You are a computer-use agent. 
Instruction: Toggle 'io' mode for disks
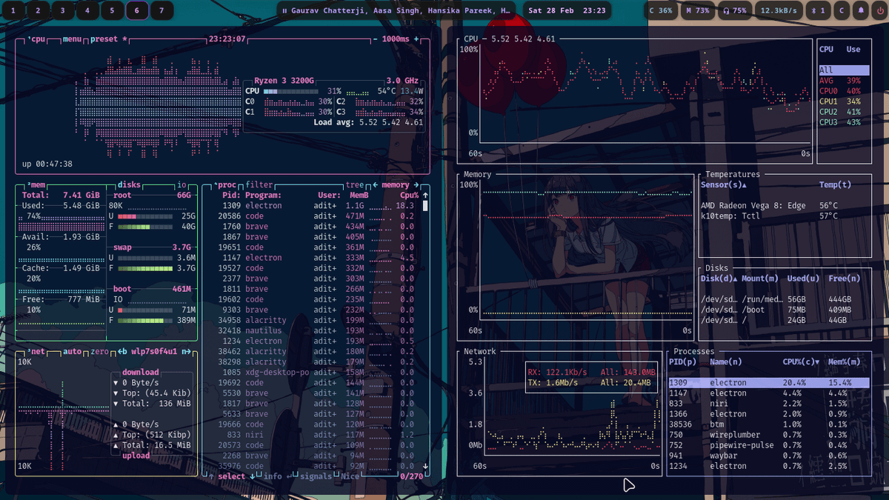click(182, 185)
